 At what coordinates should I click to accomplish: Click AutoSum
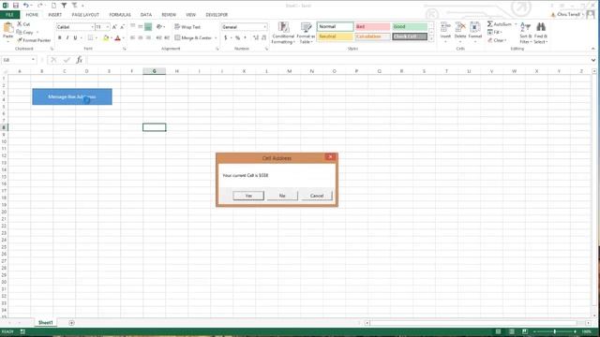(500, 24)
